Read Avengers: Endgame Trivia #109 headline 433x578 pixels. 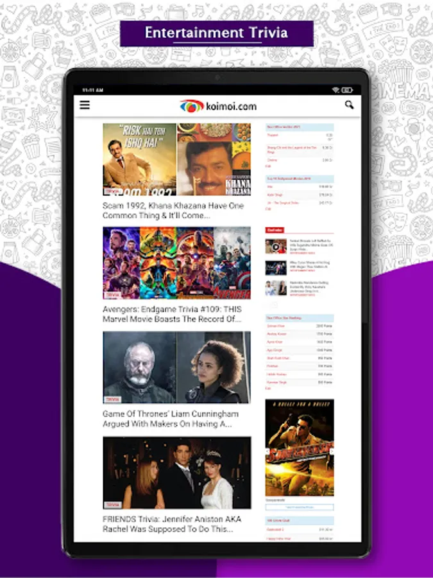tap(172, 314)
